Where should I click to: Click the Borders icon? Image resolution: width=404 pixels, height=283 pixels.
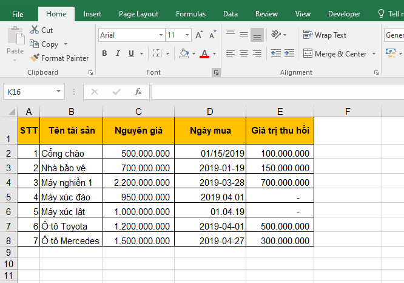click(157, 53)
